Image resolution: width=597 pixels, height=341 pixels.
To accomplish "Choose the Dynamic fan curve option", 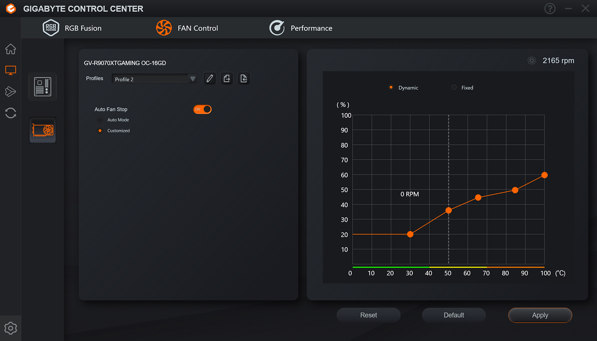I will (391, 88).
